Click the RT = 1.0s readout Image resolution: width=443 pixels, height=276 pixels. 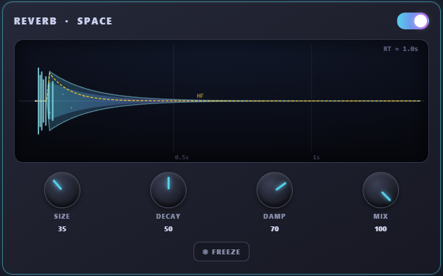(400, 49)
